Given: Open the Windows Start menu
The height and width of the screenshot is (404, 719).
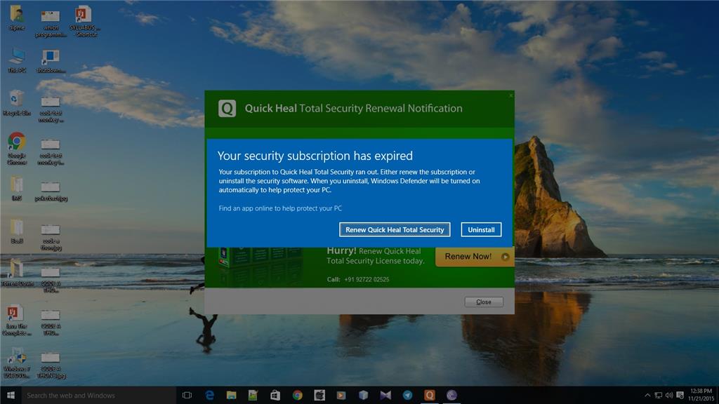Looking at the screenshot, I should point(11,395).
